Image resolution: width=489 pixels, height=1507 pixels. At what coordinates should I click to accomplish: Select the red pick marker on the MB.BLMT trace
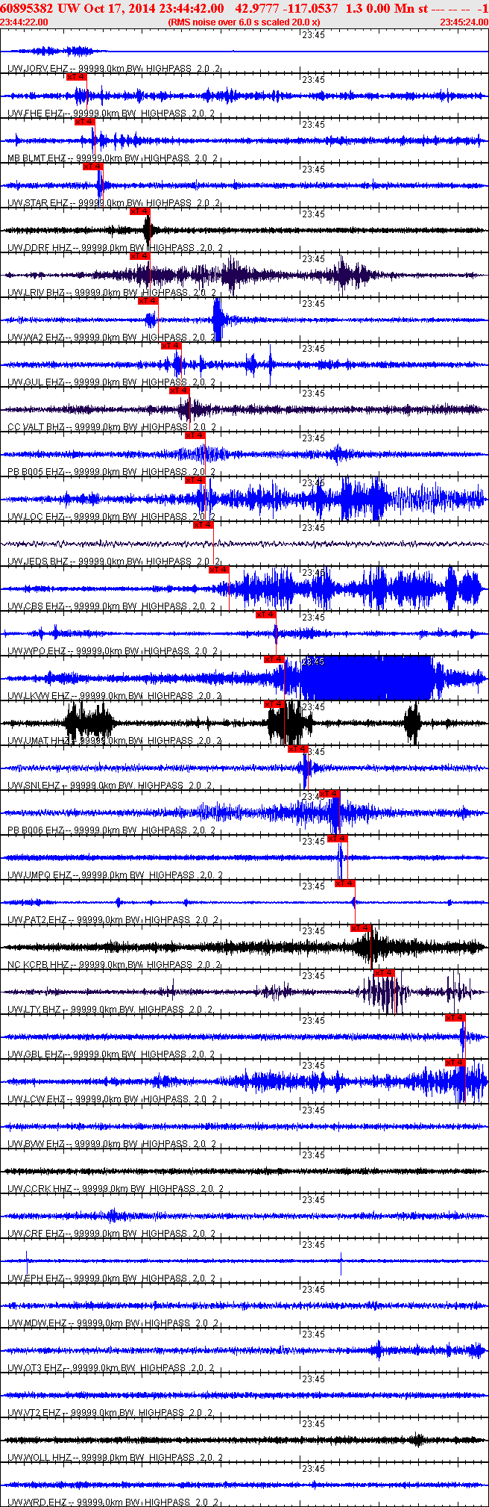(85, 122)
